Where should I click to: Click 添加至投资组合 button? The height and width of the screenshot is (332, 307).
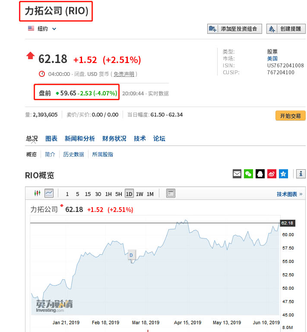pyautogui.click(x=234, y=28)
